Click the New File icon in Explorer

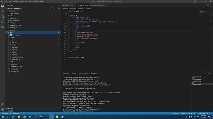point(51,8)
